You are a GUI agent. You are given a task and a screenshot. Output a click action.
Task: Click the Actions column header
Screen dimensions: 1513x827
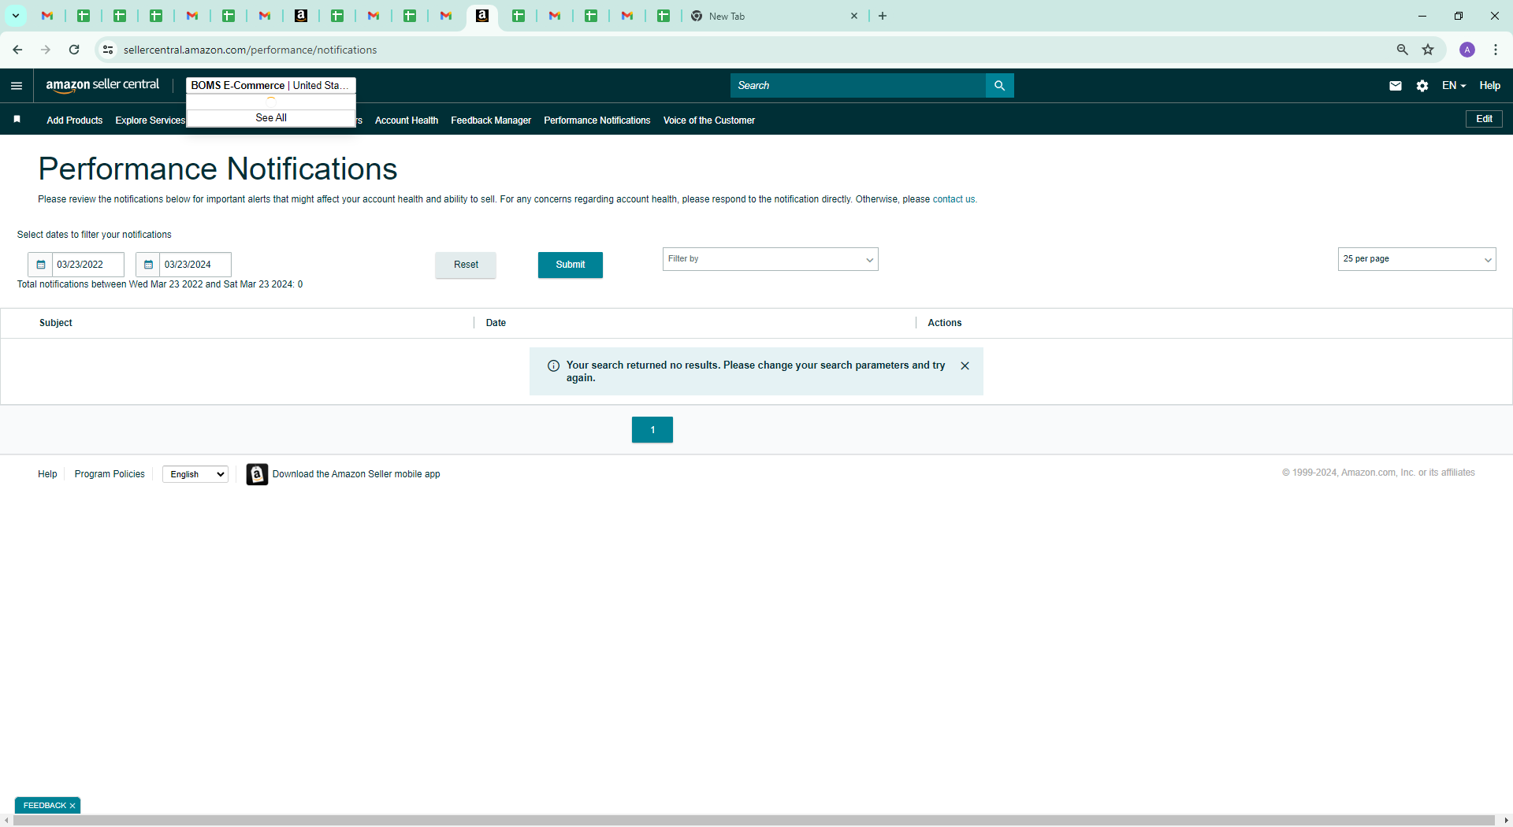pos(944,323)
